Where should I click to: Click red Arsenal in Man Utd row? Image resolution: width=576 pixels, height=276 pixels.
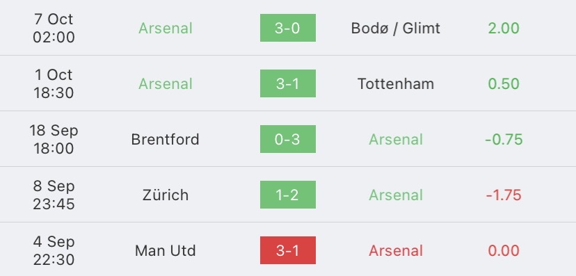pyautogui.click(x=396, y=251)
